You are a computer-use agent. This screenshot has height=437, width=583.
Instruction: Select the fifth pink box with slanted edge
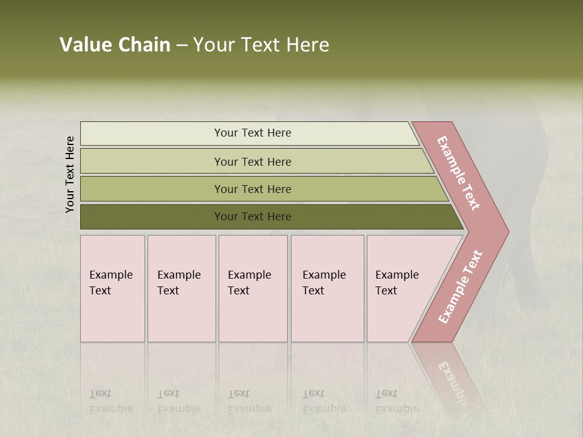tap(401, 288)
